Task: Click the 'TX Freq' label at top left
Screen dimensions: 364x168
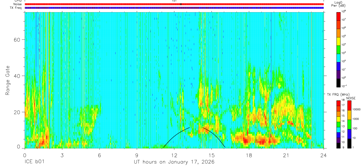Action: tap(16, 8)
